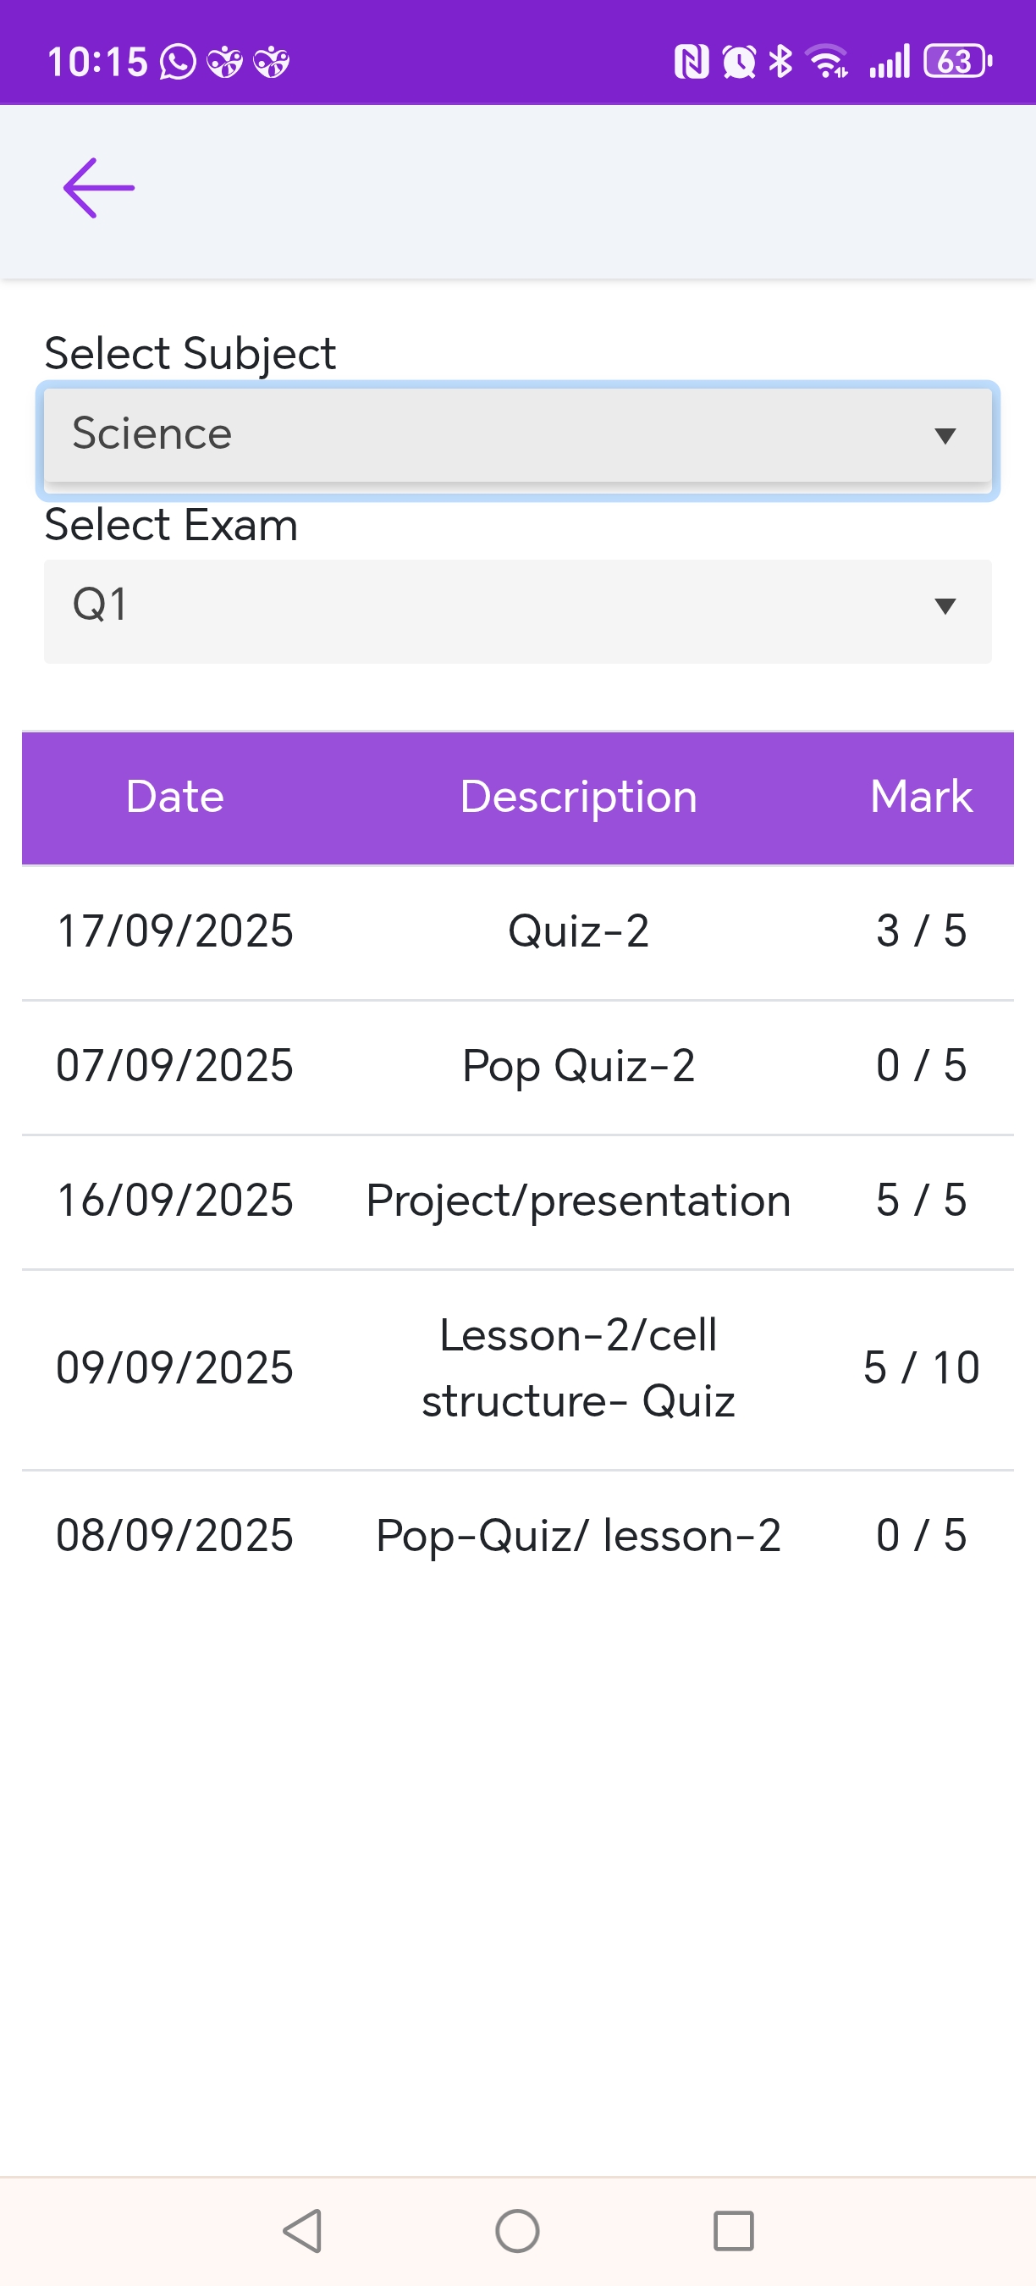Tap the battery indicator in status bar
The image size is (1036, 2286).
pos(957,61)
